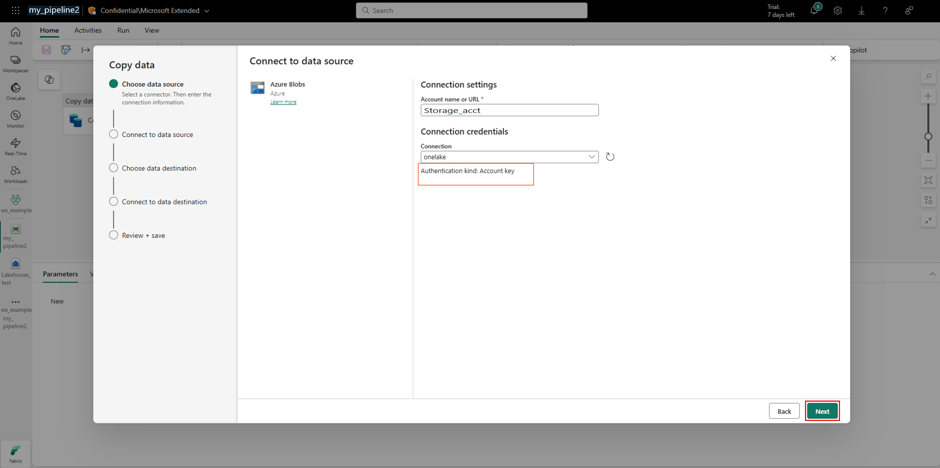Image resolution: width=940 pixels, height=468 pixels.
Task: Click the refresh connection icon
Action: coord(610,157)
